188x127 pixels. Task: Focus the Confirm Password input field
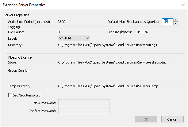(x=84, y=111)
